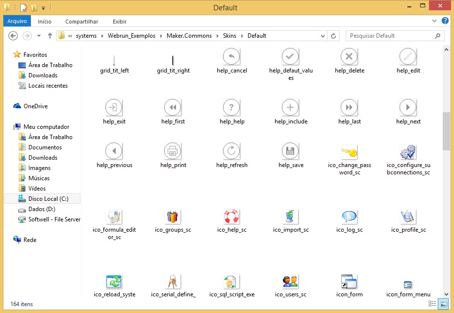
Task: Select the help_delete icon file
Action: tap(349, 57)
